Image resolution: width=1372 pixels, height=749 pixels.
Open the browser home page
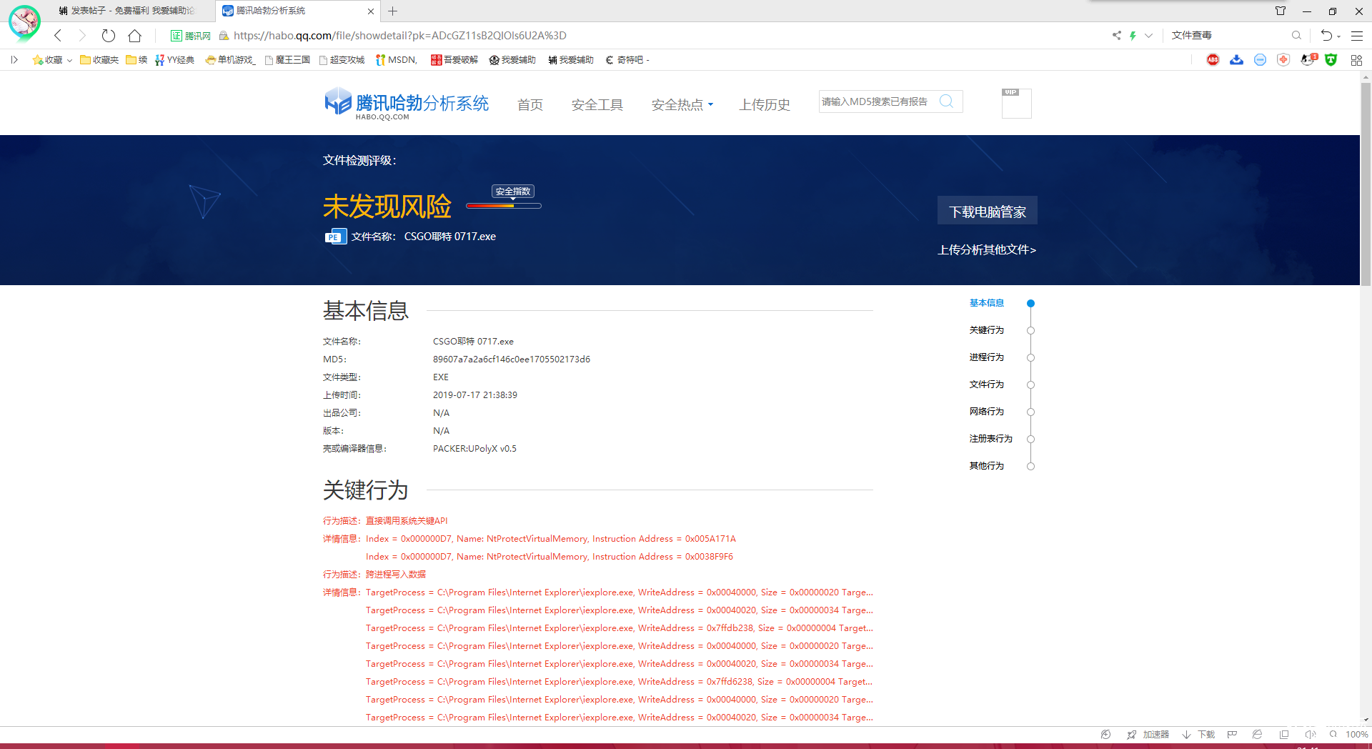tap(134, 36)
